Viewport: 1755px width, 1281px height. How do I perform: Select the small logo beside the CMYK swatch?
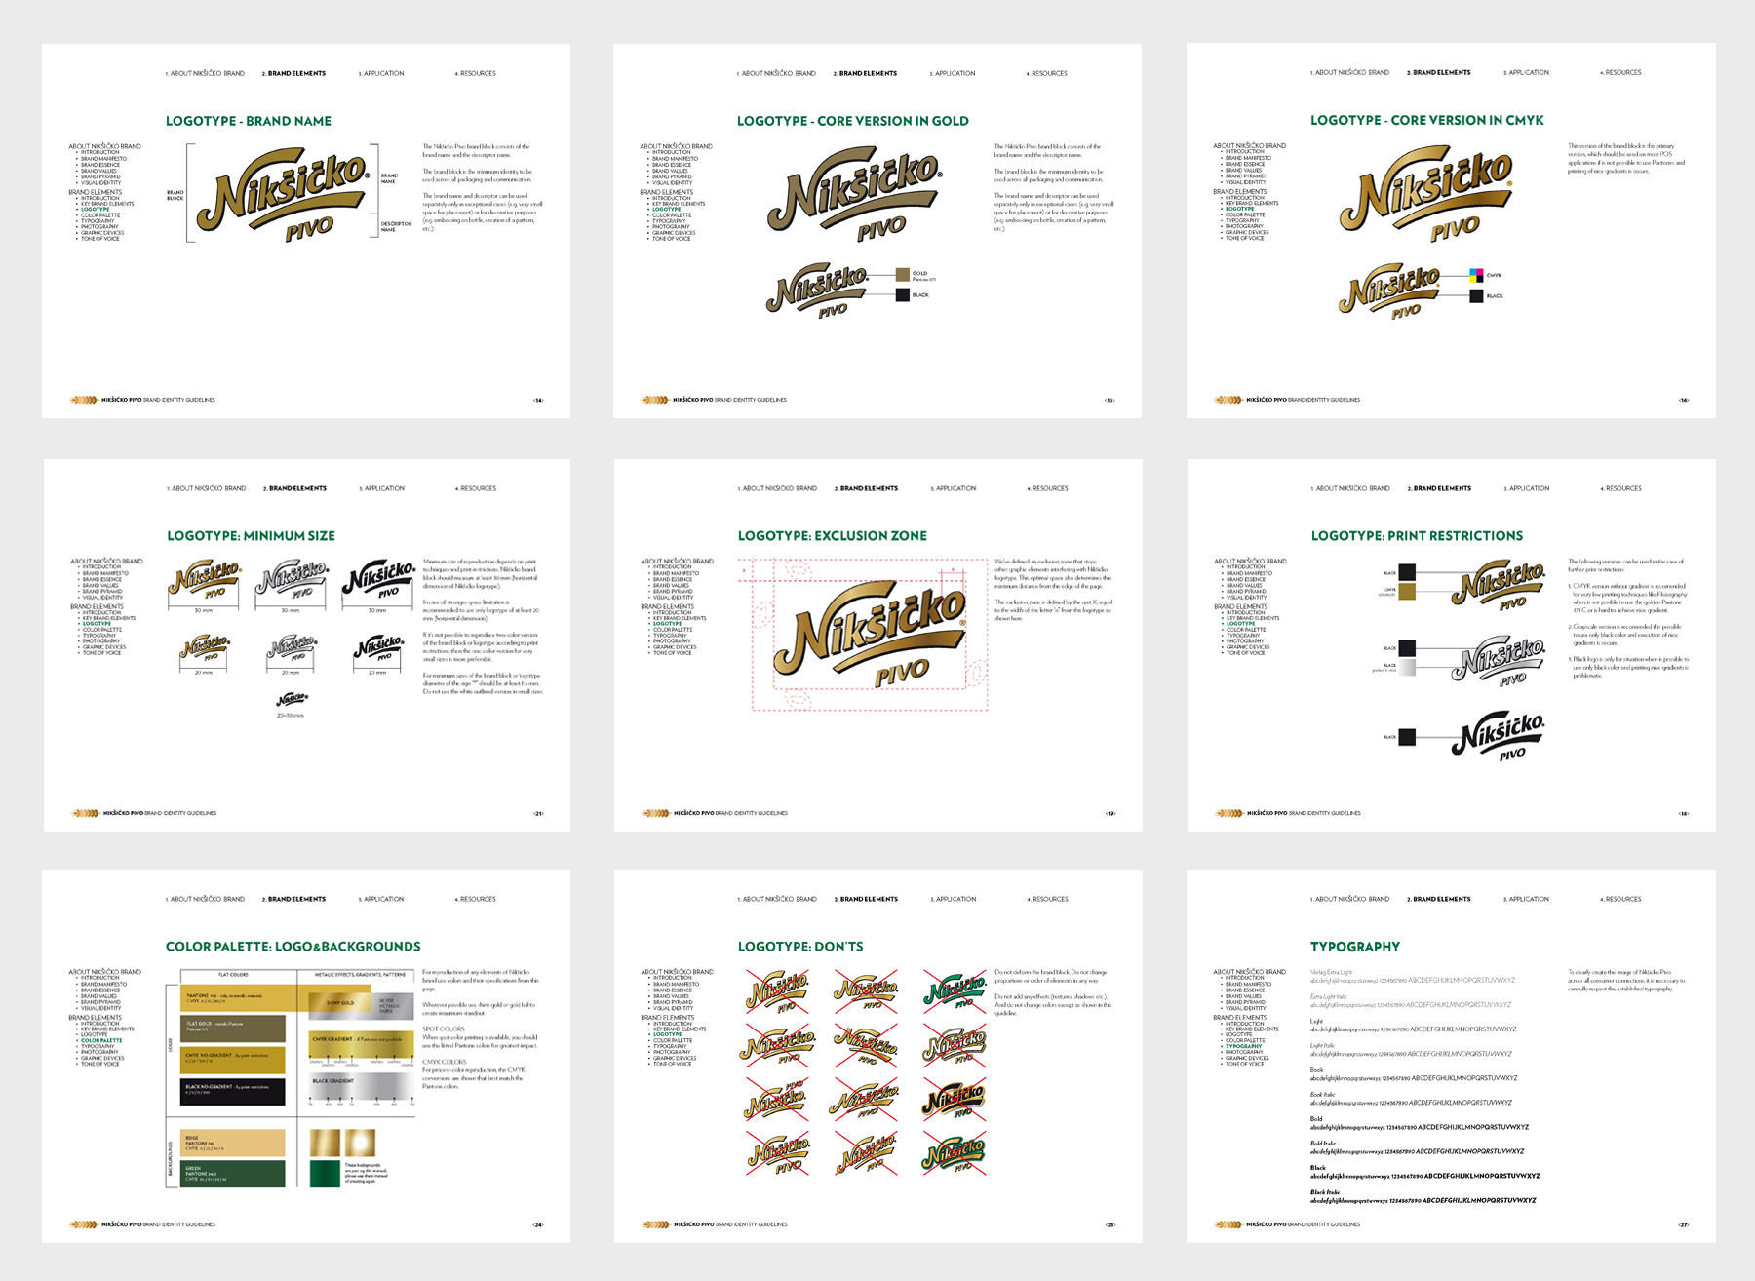tap(1389, 290)
